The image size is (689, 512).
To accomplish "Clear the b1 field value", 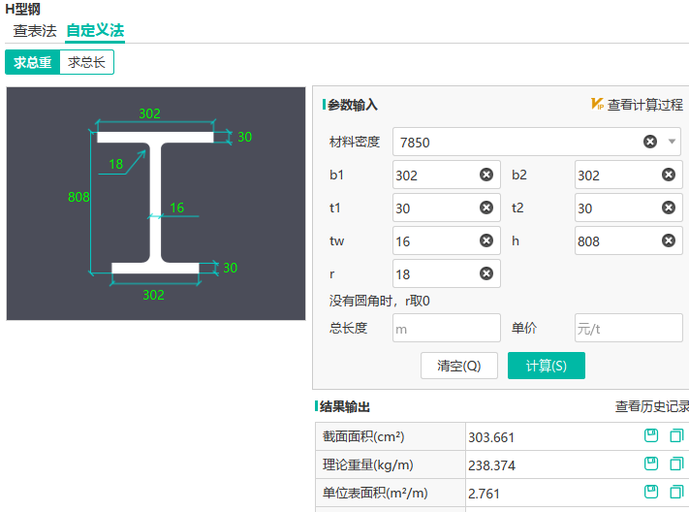I will (485, 175).
